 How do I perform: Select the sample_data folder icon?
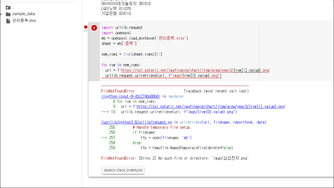8,14
